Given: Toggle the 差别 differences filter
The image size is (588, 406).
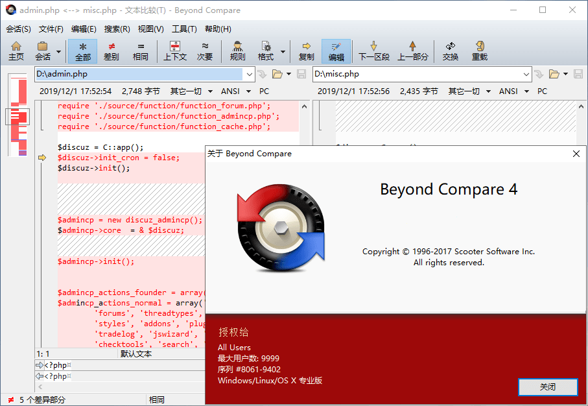Looking at the screenshot, I should pos(112,51).
